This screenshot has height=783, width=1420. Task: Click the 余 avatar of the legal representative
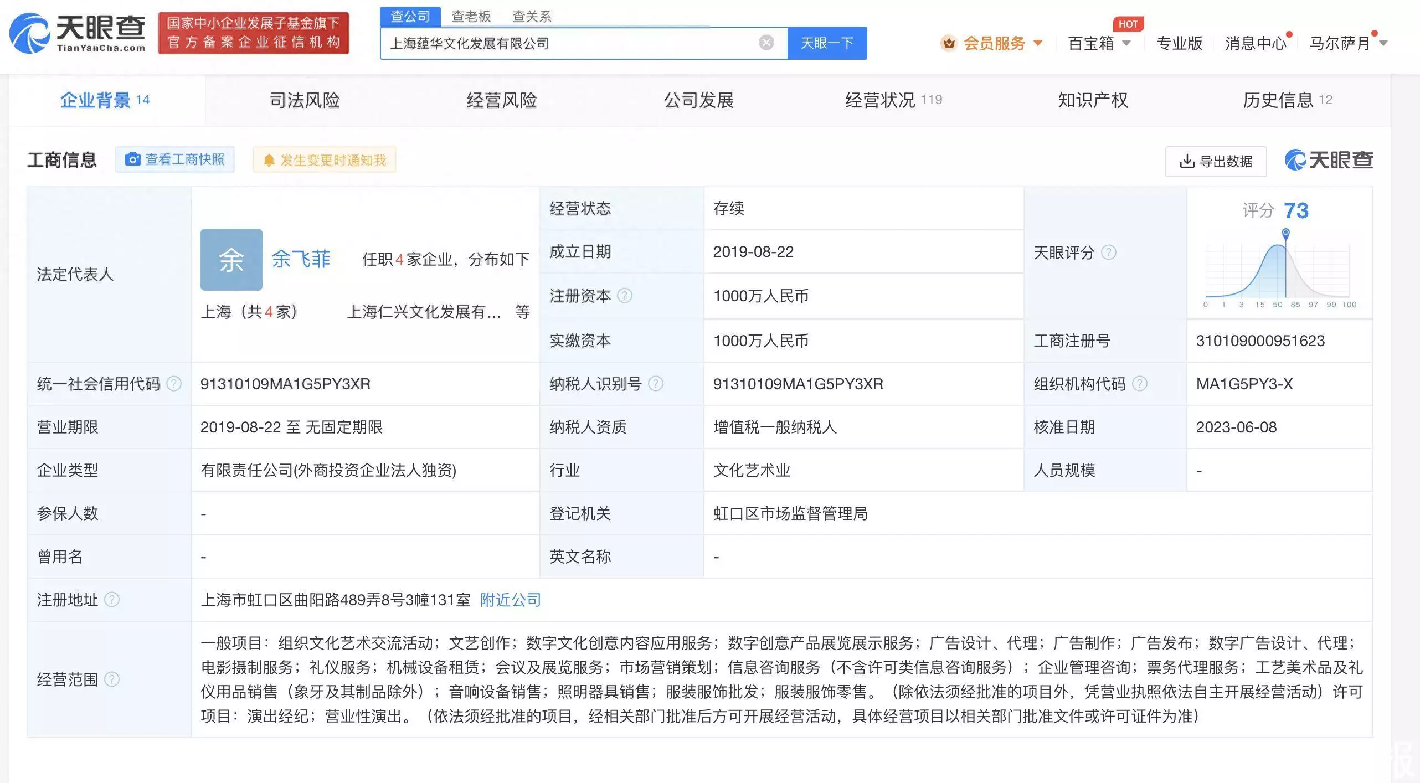(x=231, y=259)
